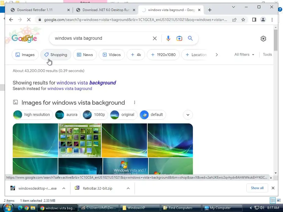Filter images by aurora
Screen dimensions: 283x212
[x=67, y=115]
